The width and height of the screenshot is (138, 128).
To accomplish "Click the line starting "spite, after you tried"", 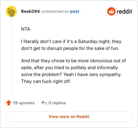I will 69,67.
